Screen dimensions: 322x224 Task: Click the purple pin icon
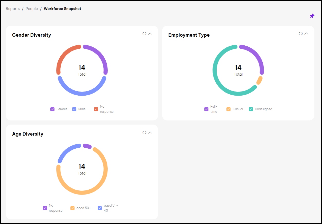(312, 16)
